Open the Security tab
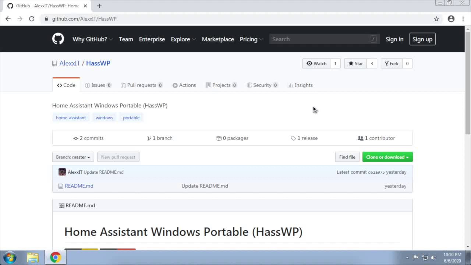The height and width of the screenshot is (265, 471). click(x=262, y=85)
